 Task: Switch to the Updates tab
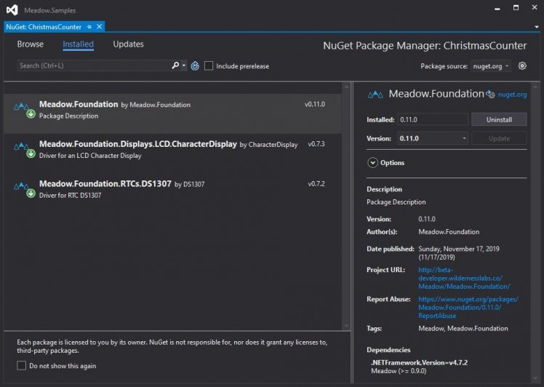128,44
